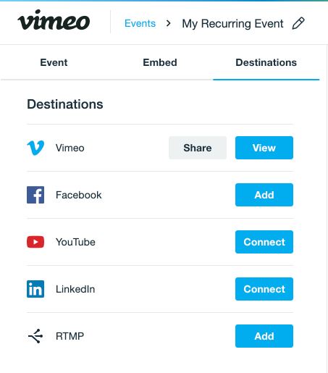
Task: Open the Events breadcrumb link
Action: 140,23
